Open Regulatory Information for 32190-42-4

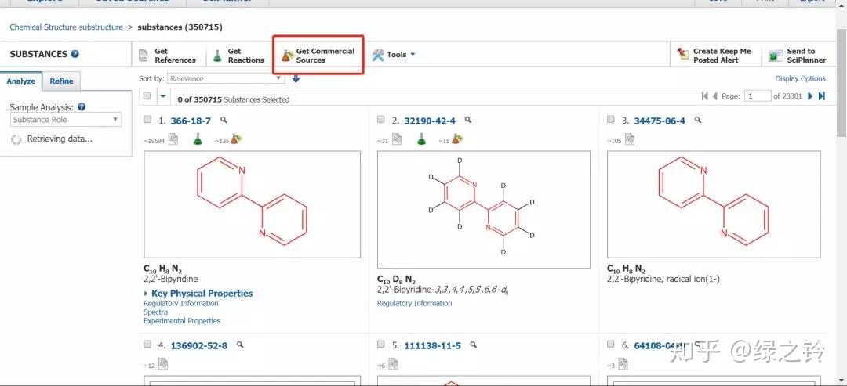(x=414, y=304)
